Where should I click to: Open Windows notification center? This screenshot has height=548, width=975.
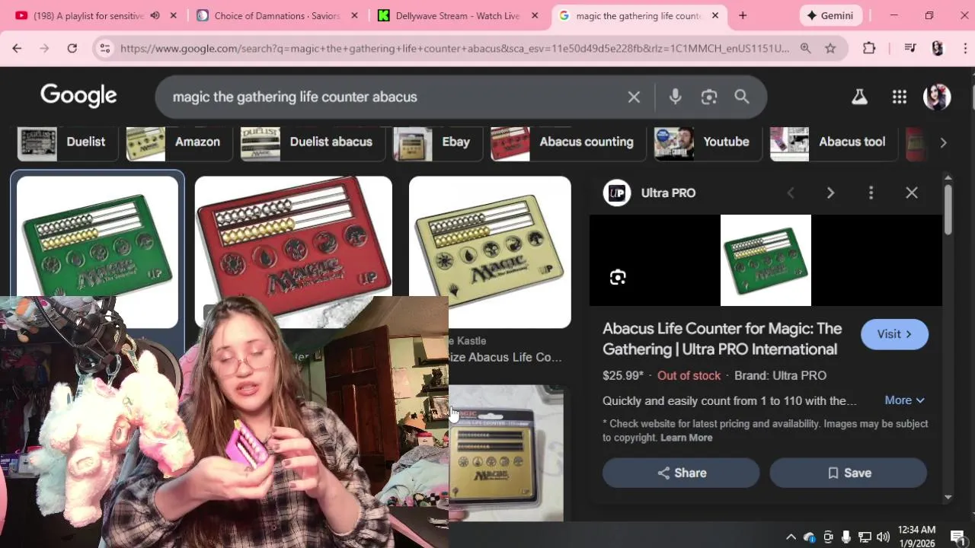pyautogui.click(x=957, y=537)
